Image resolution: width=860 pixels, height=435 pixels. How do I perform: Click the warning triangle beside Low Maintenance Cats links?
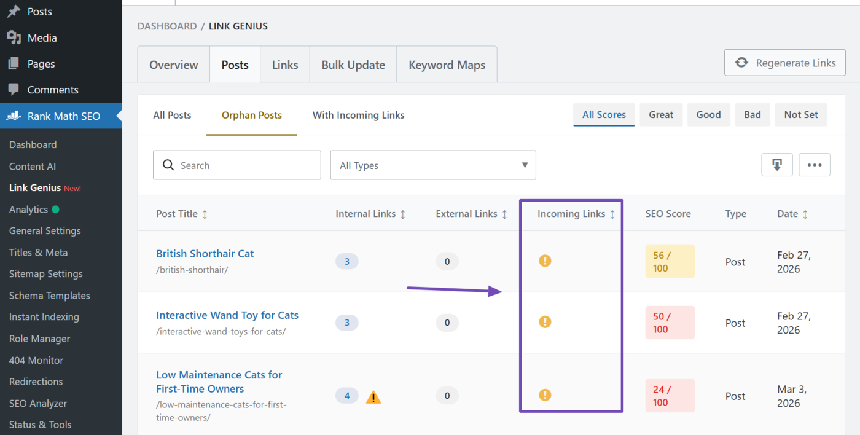[x=373, y=397]
